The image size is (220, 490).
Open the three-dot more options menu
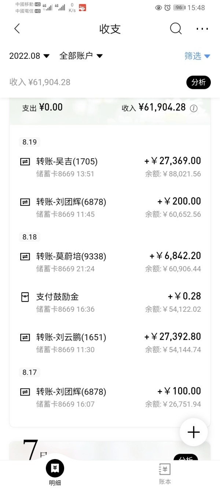tap(202, 29)
